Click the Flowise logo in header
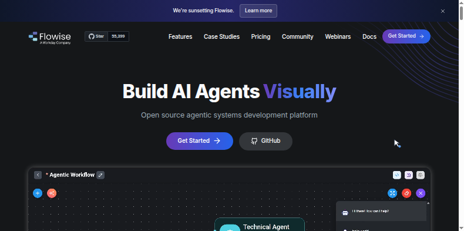 (50, 38)
